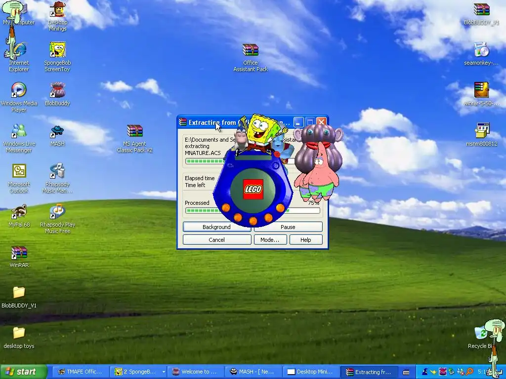
Task: Open Windows Media Player shortcut
Action: pyautogui.click(x=19, y=97)
